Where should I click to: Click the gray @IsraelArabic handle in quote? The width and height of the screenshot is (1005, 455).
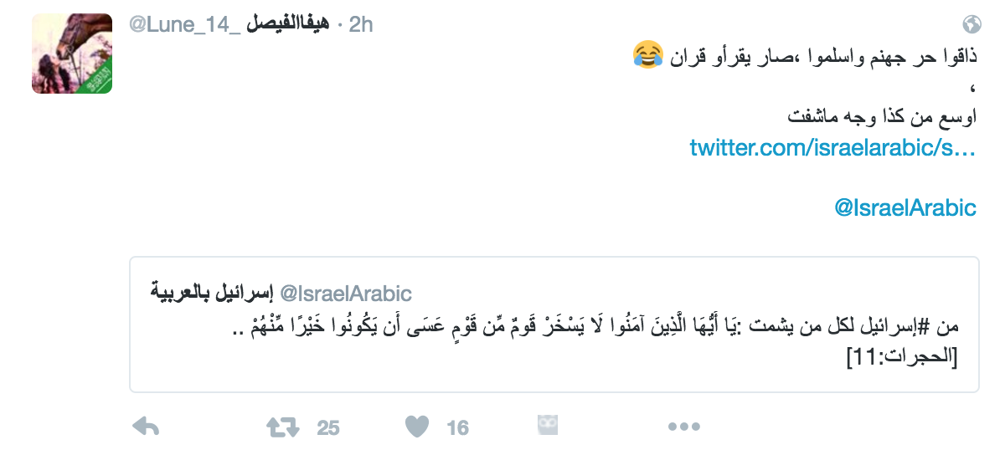coord(345,293)
